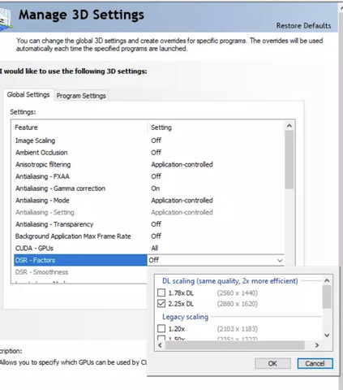343x390 pixels.
Task: Tick the 1.20x legacy scaling checkbox
Action: point(161,328)
